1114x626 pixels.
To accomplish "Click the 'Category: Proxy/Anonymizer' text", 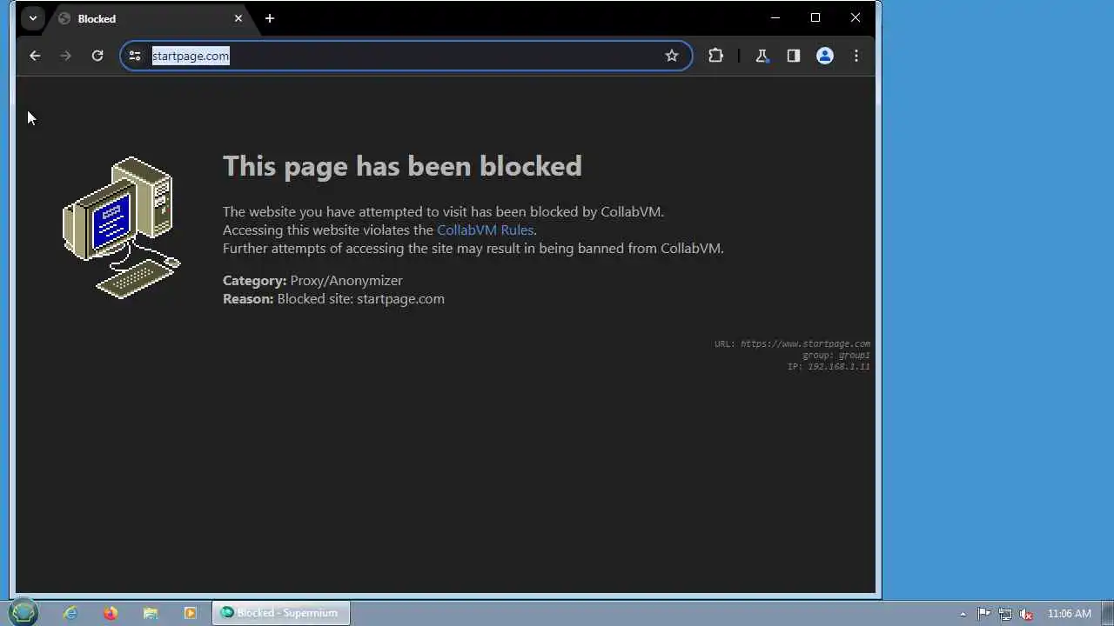I will [312, 280].
